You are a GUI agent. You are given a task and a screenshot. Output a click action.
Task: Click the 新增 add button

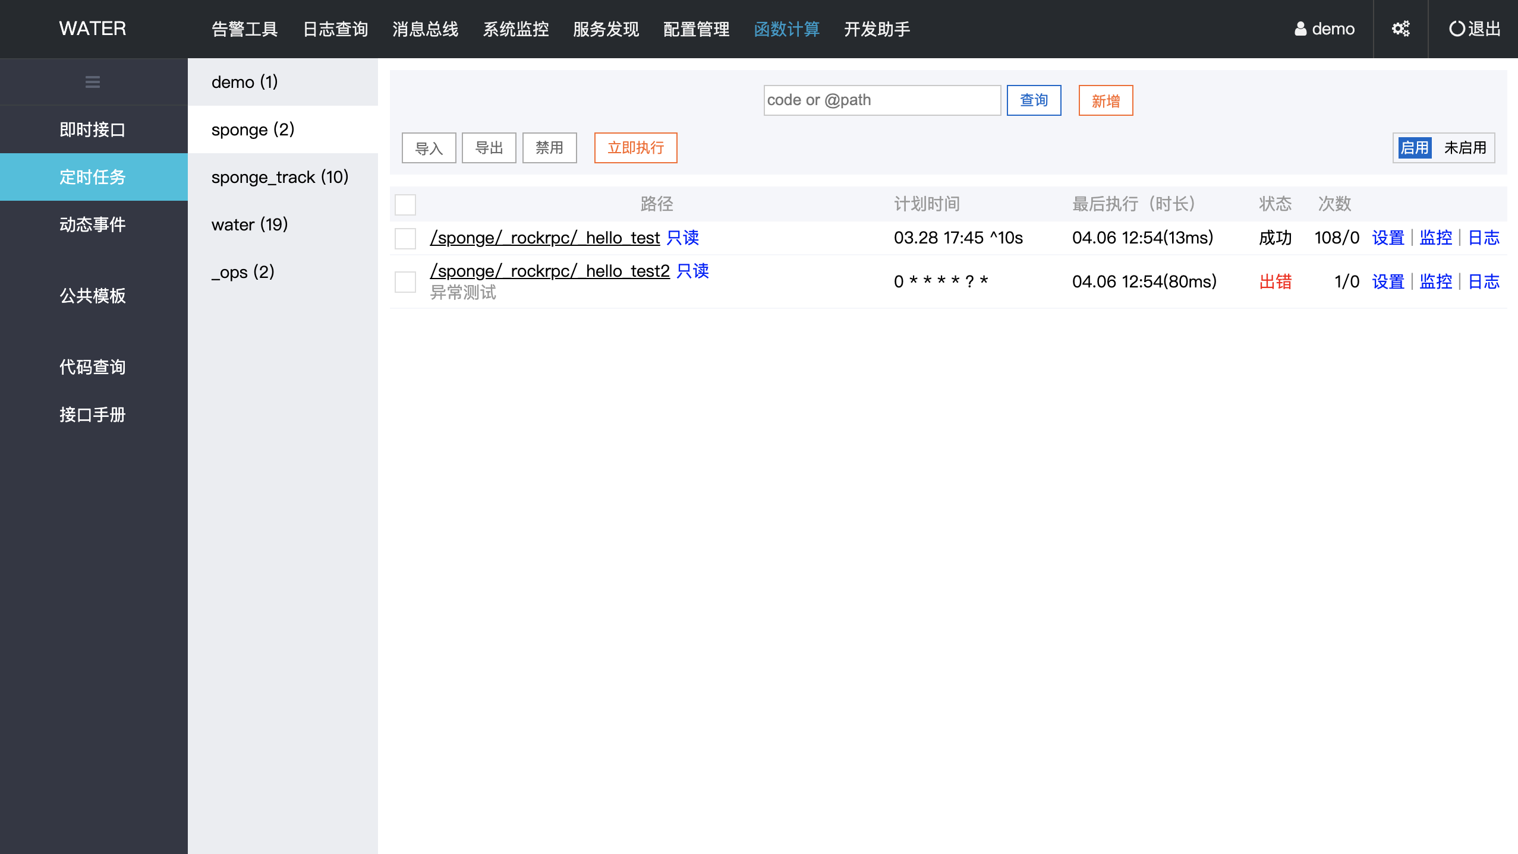[x=1106, y=100]
